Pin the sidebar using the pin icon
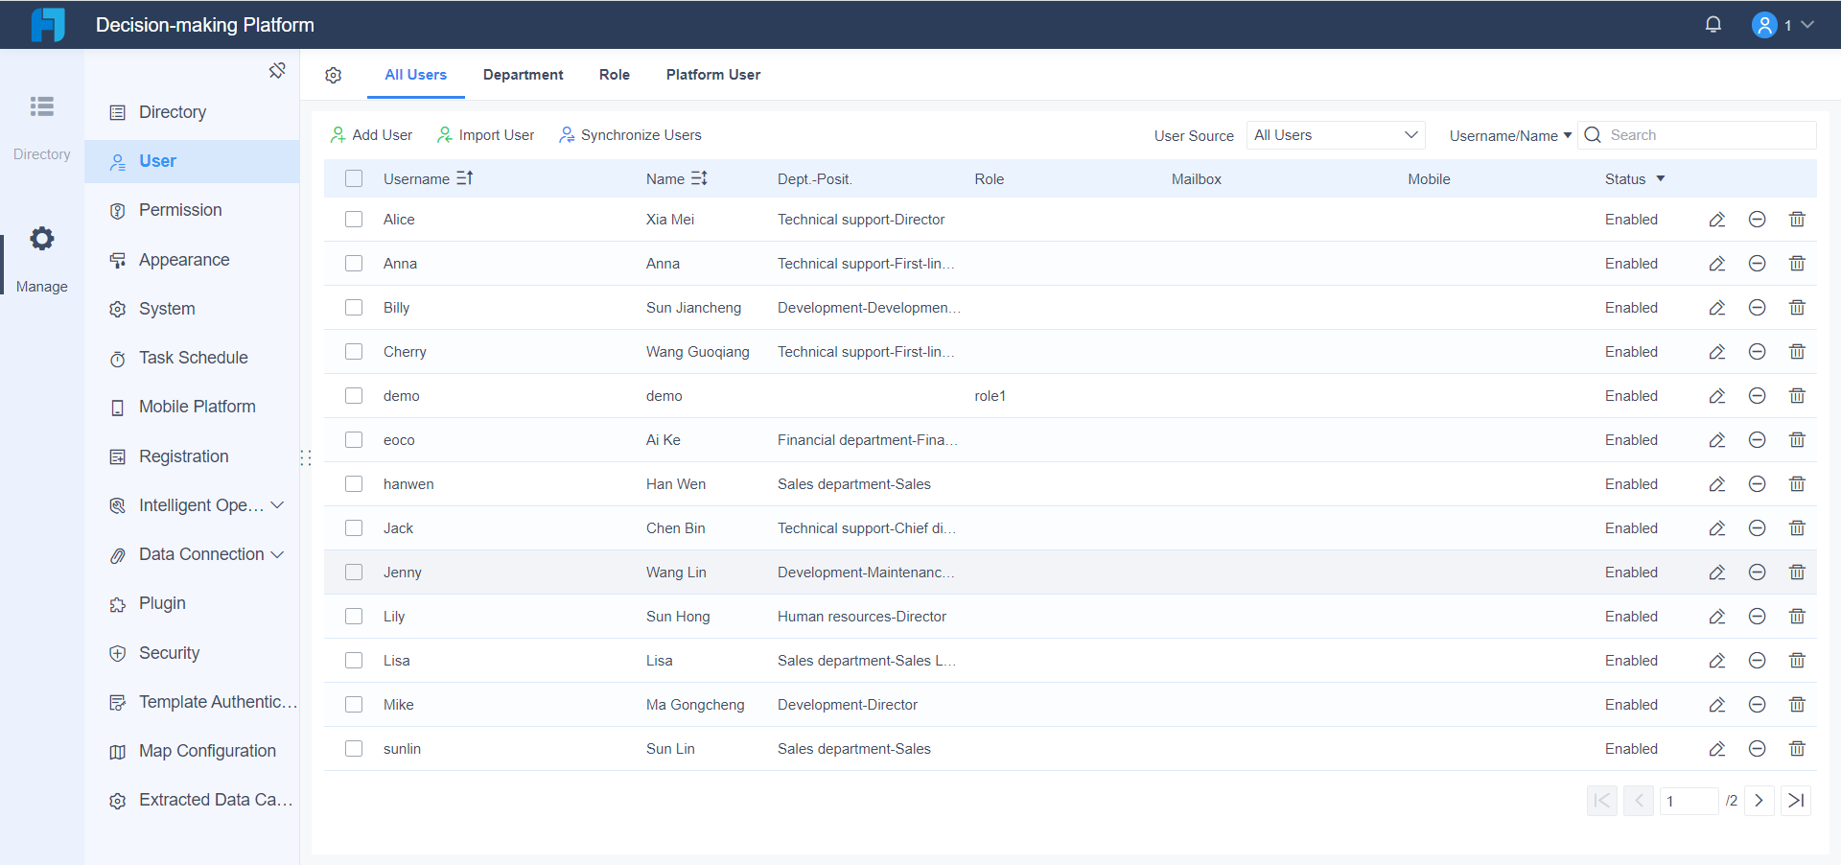Image resolution: width=1841 pixels, height=865 pixels. pyautogui.click(x=277, y=70)
